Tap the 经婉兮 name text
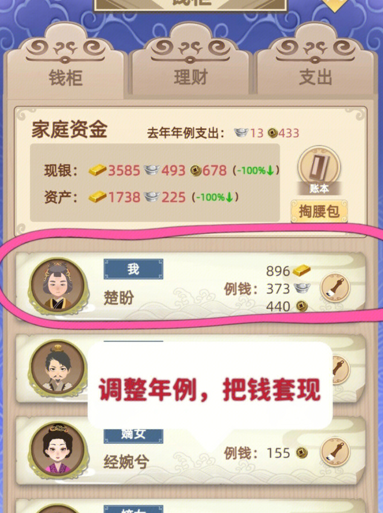383x513 pixels. 127,462
